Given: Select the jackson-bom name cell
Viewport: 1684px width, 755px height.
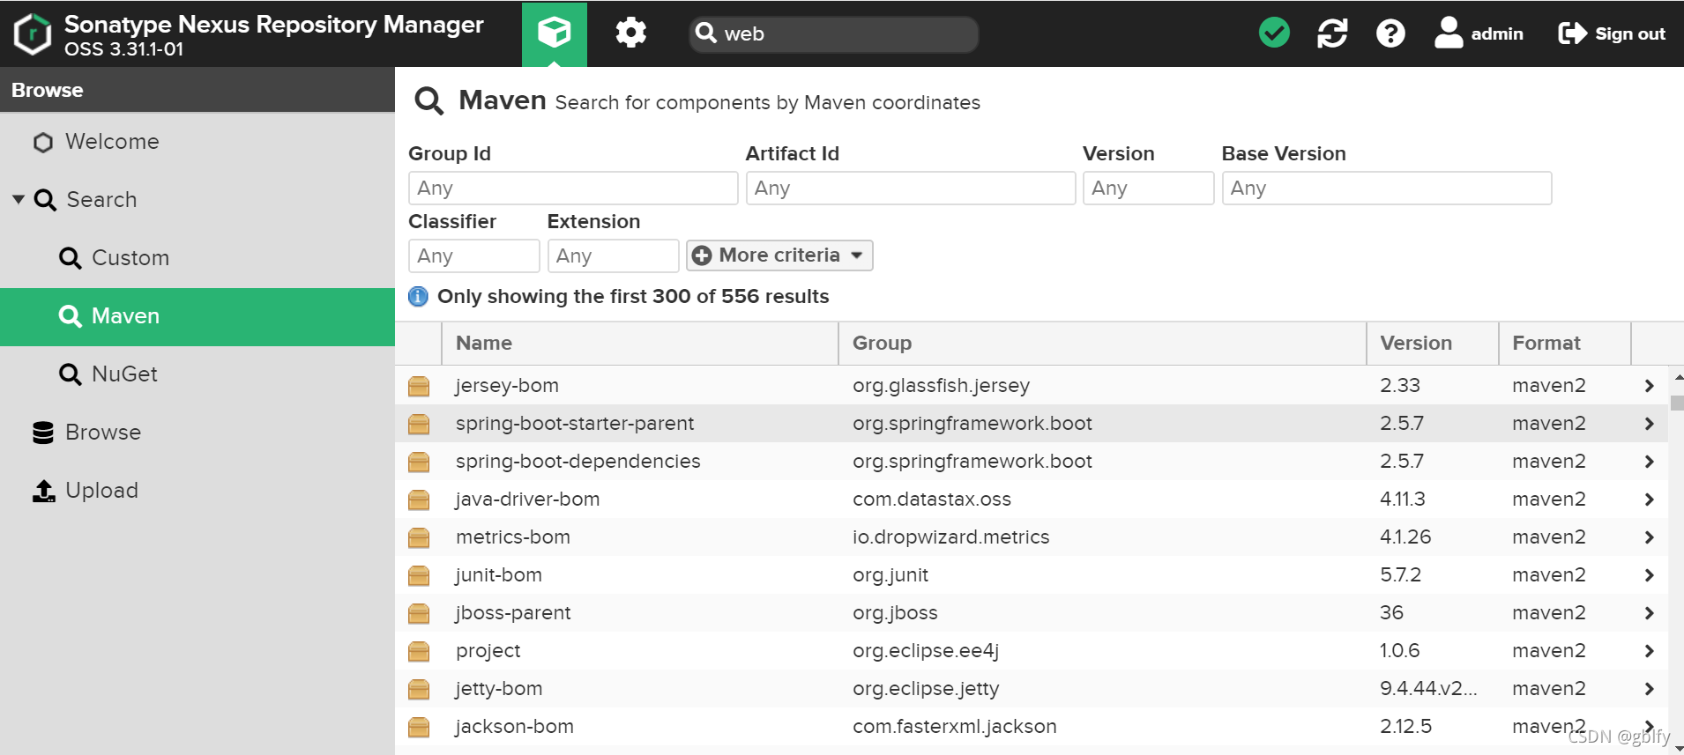Looking at the screenshot, I should (514, 727).
